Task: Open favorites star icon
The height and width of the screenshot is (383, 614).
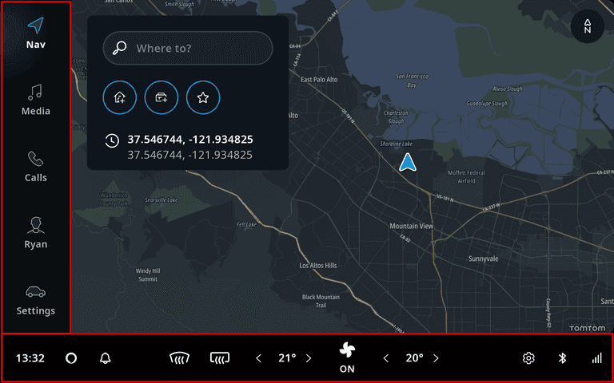Action: [203, 97]
